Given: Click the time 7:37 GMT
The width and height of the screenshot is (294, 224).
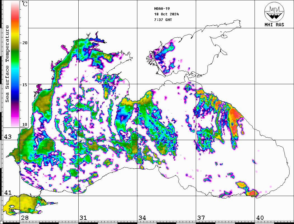Looking at the screenshot, I should click(163, 20).
